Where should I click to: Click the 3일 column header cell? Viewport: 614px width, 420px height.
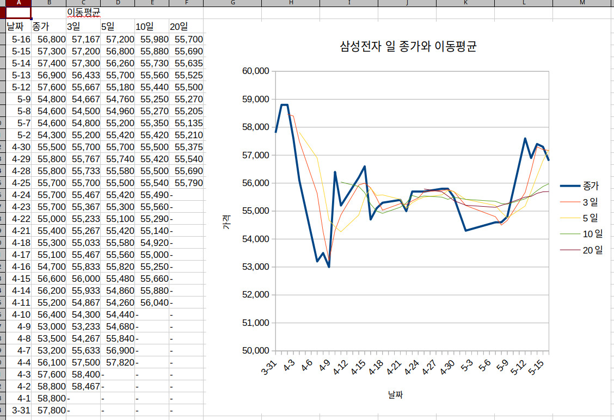point(83,27)
